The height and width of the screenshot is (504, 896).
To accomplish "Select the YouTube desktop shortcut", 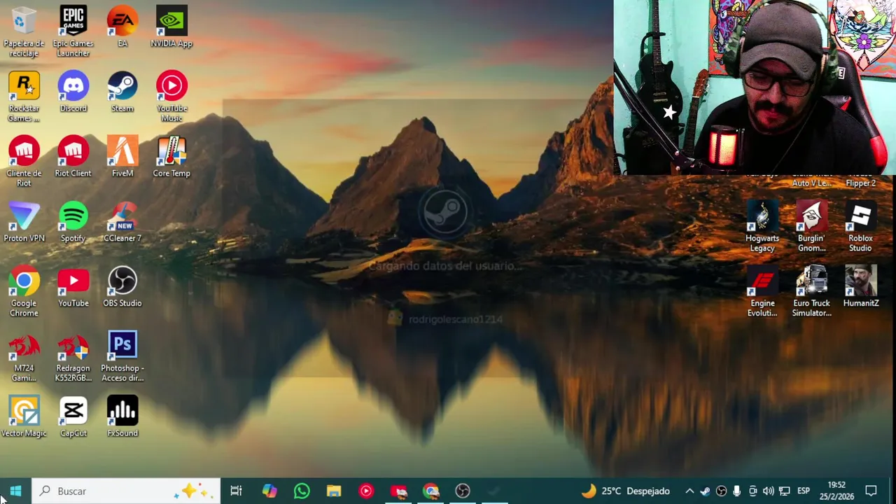I will pyautogui.click(x=73, y=287).
